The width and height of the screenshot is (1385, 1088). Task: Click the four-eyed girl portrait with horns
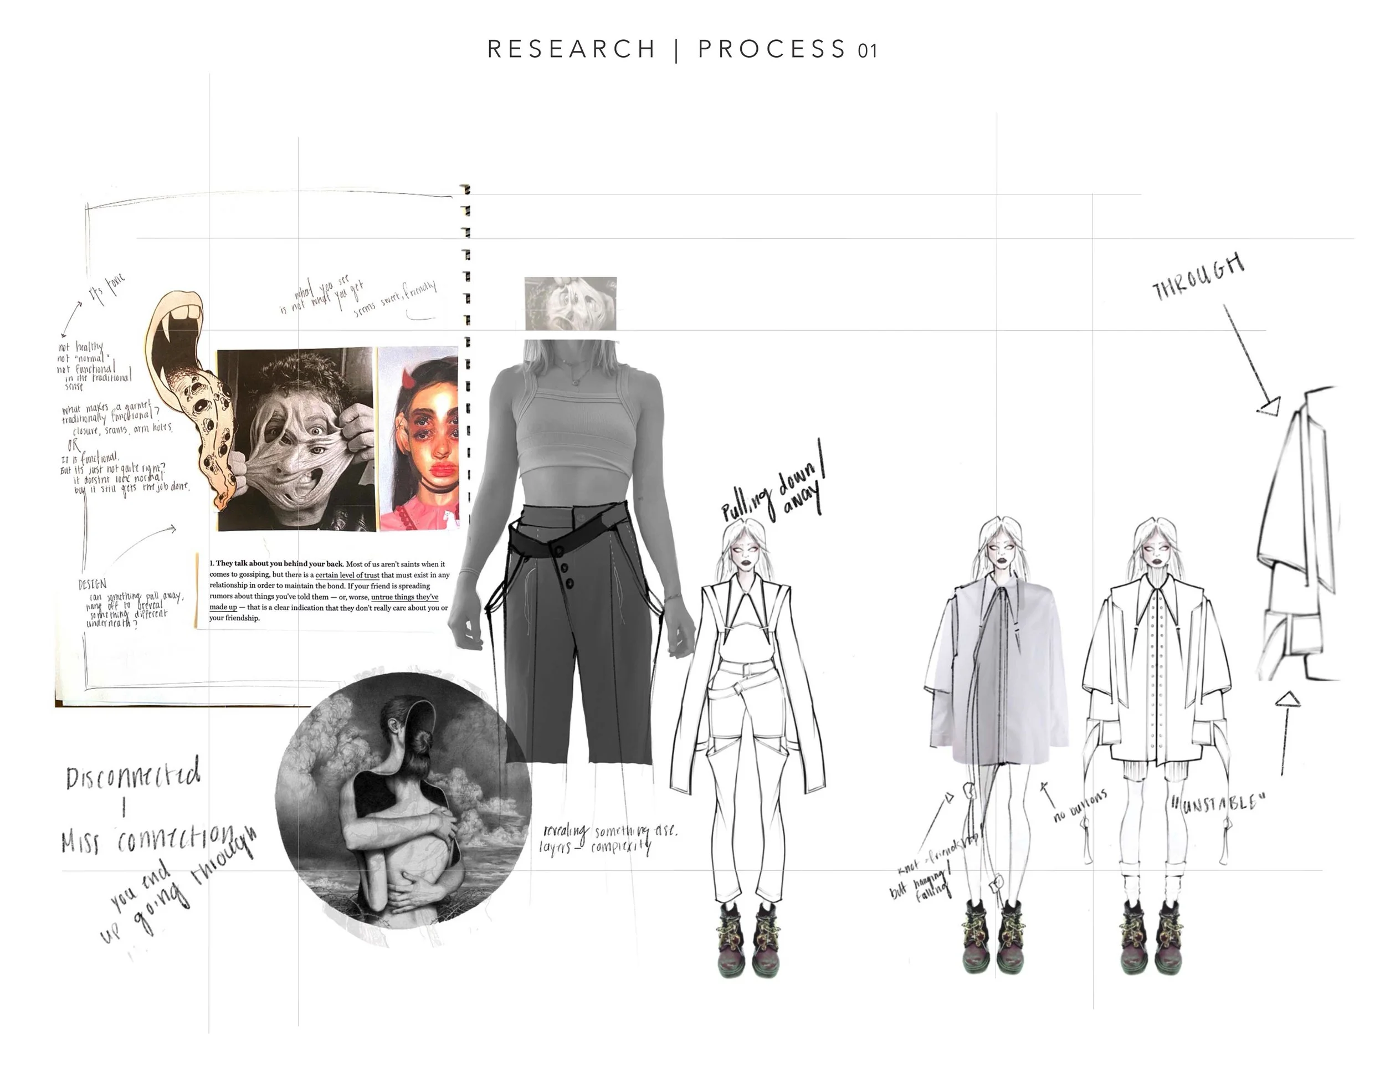click(x=420, y=439)
